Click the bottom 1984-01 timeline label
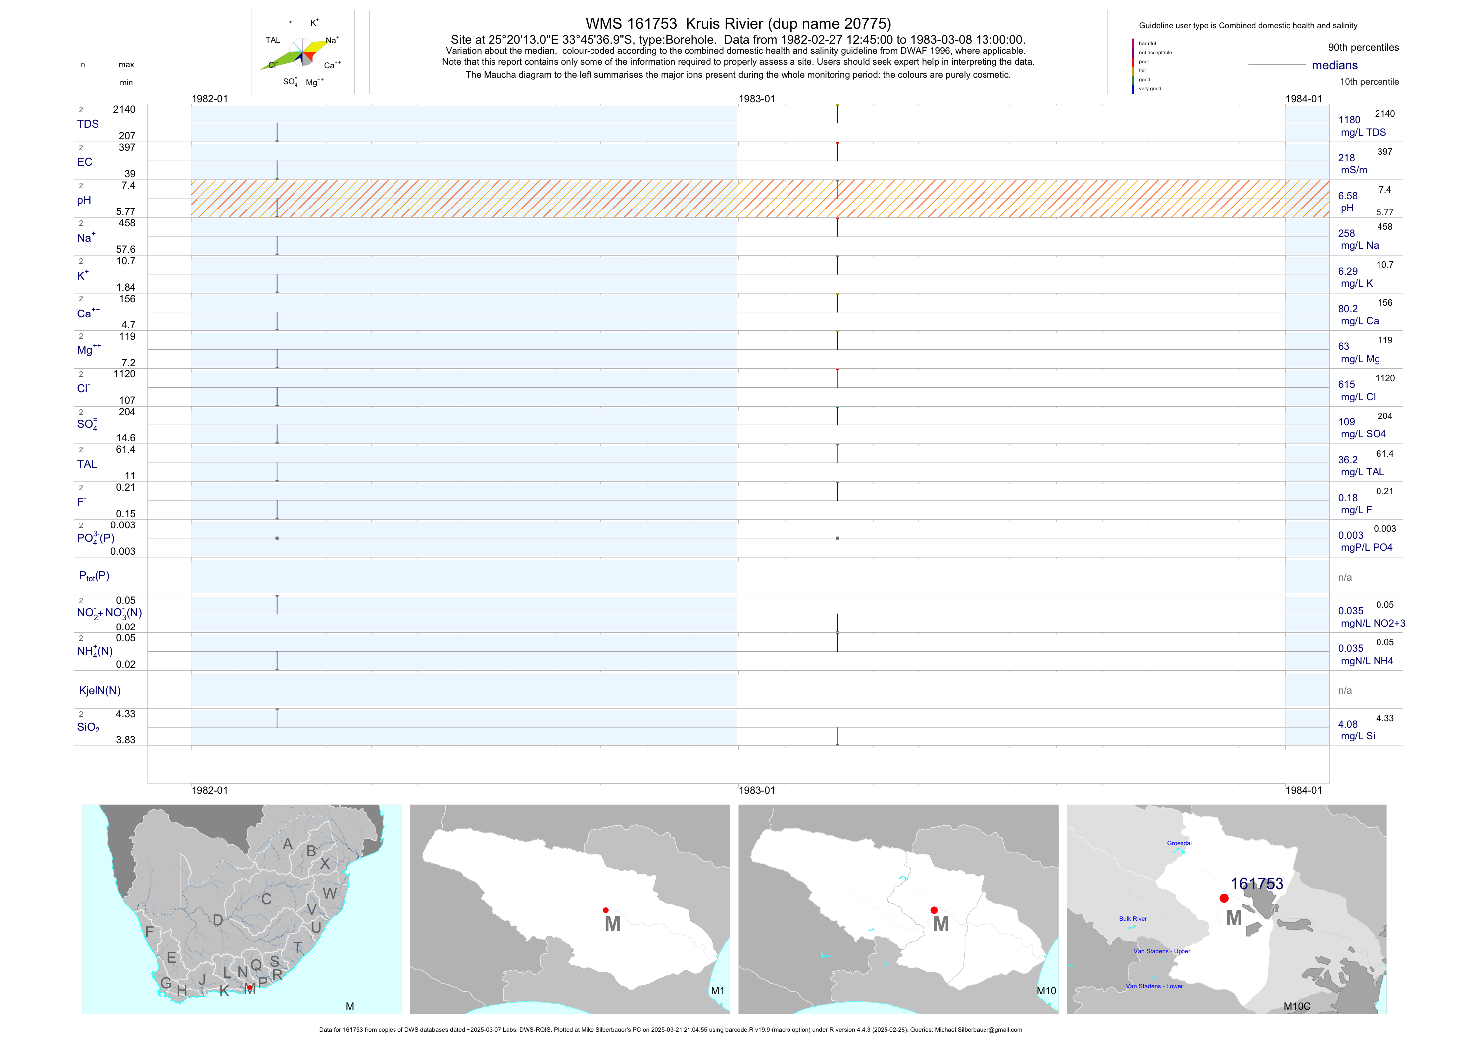The width and height of the screenshot is (1477, 1045). click(x=1303, y=790)
